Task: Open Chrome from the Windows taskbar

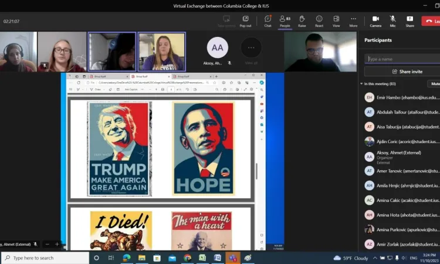Action: click(x=187, y=258)
